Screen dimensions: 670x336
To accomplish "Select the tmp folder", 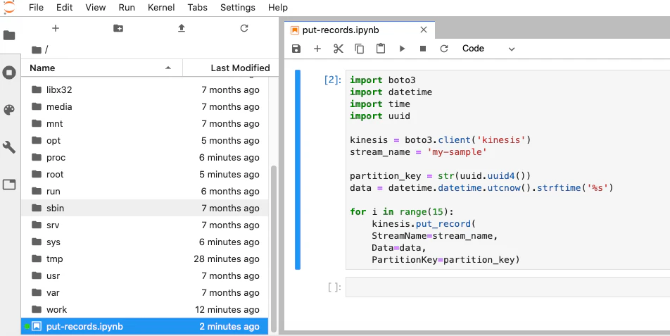I will click(145, 259).
